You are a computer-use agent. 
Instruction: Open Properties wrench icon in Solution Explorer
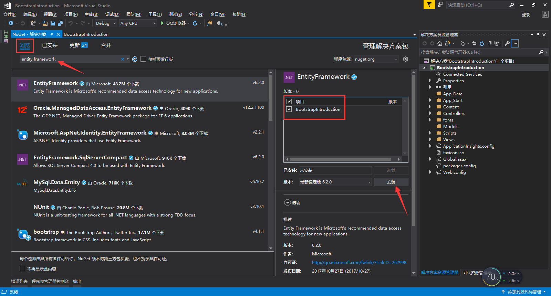point(507,43)
